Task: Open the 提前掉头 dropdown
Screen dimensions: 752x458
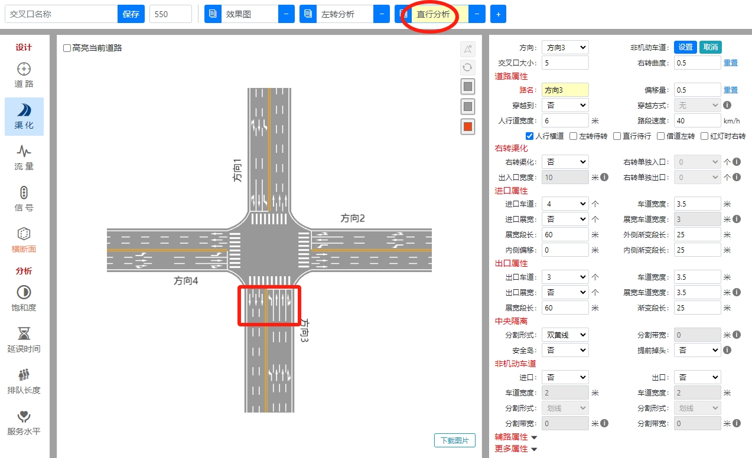Action: pos(697,350)
